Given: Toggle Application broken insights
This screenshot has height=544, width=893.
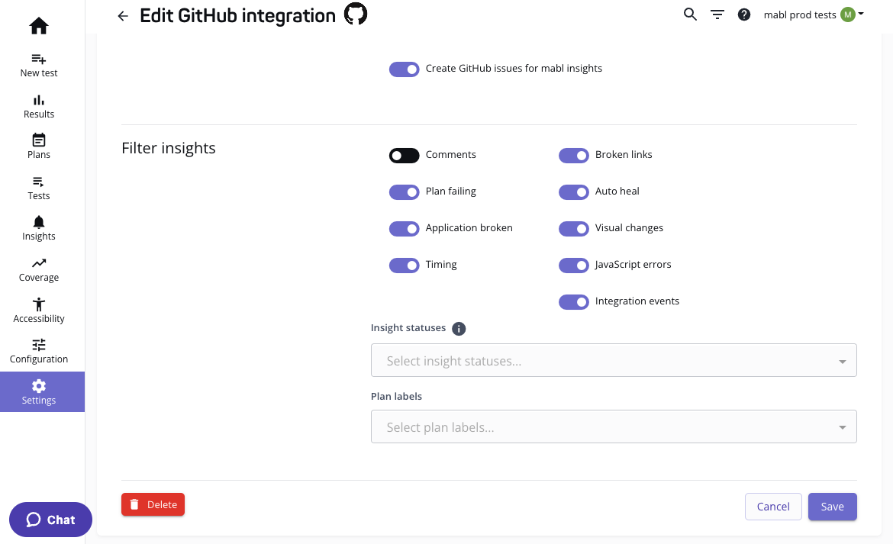Looking at the screenshot, I should [x=405, y=229].
